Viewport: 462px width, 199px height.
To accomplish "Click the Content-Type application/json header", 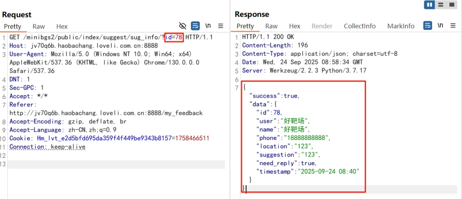I will point(320,54).
